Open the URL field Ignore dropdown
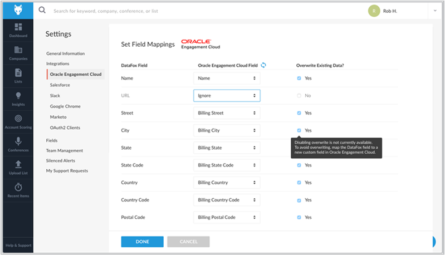445x255 pixels. [x=227, y=96]
